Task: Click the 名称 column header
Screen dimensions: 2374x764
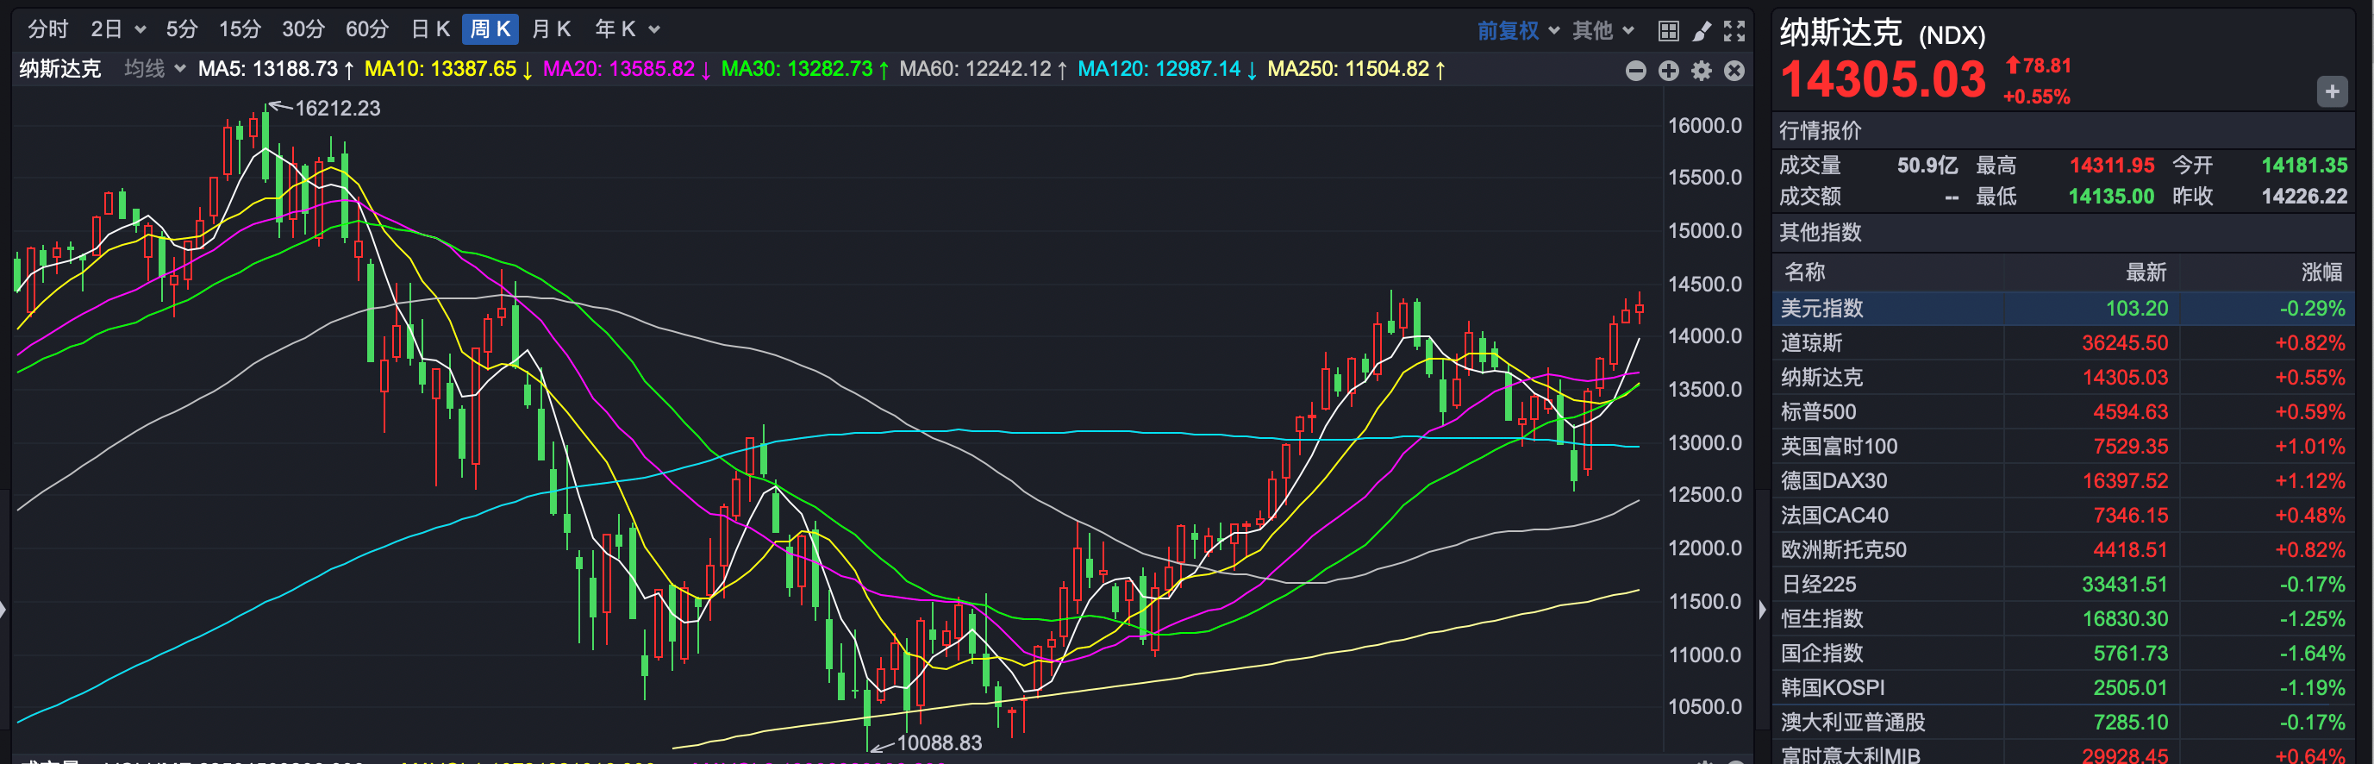Action: [x=1804, y=272]
